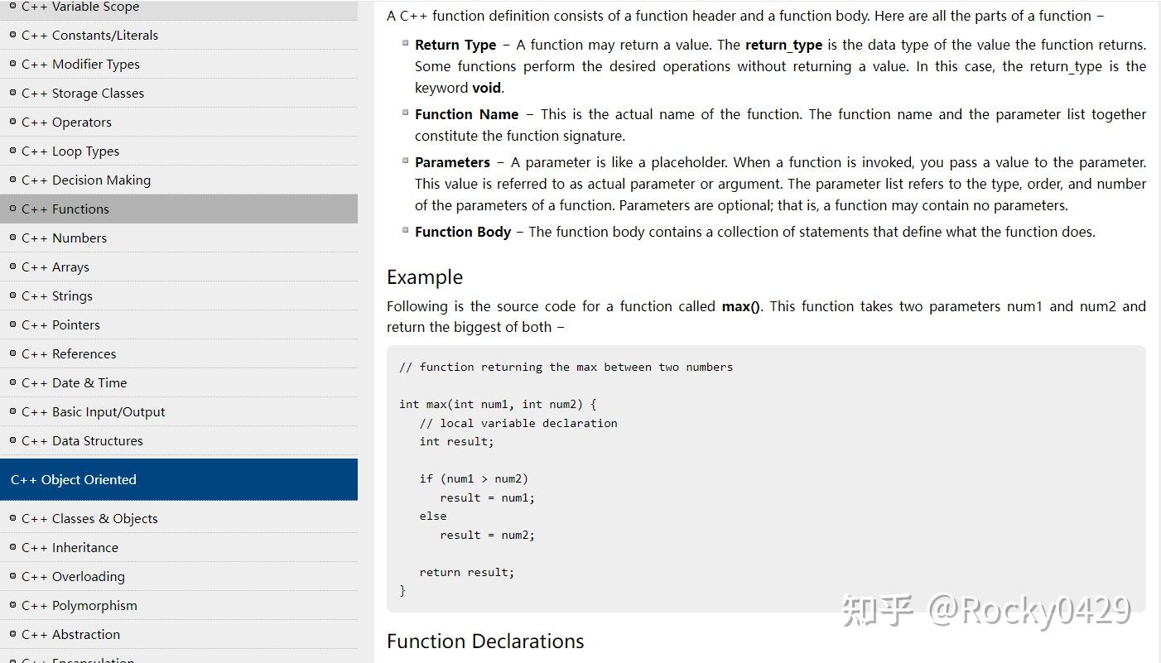Click the bullet icon beside C++ Operators

tap(12, 122)
